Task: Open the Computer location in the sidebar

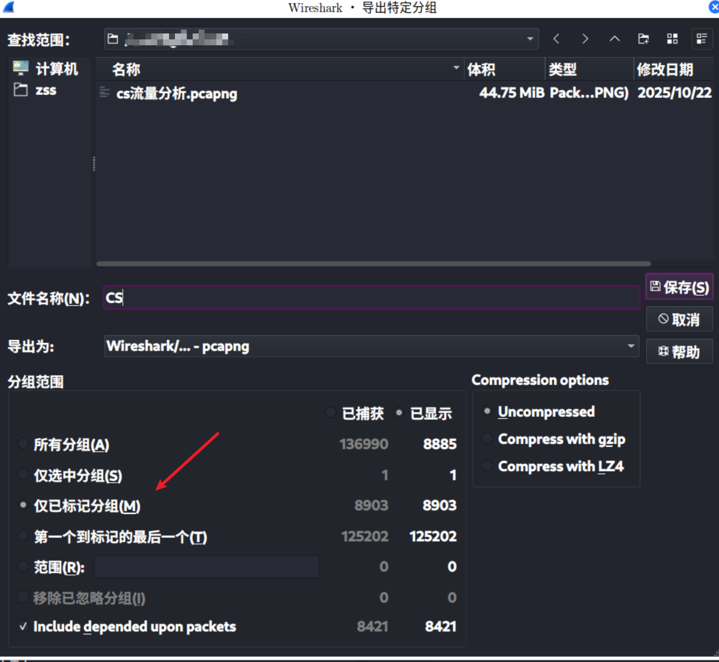Action: click(x=45, y=68)
